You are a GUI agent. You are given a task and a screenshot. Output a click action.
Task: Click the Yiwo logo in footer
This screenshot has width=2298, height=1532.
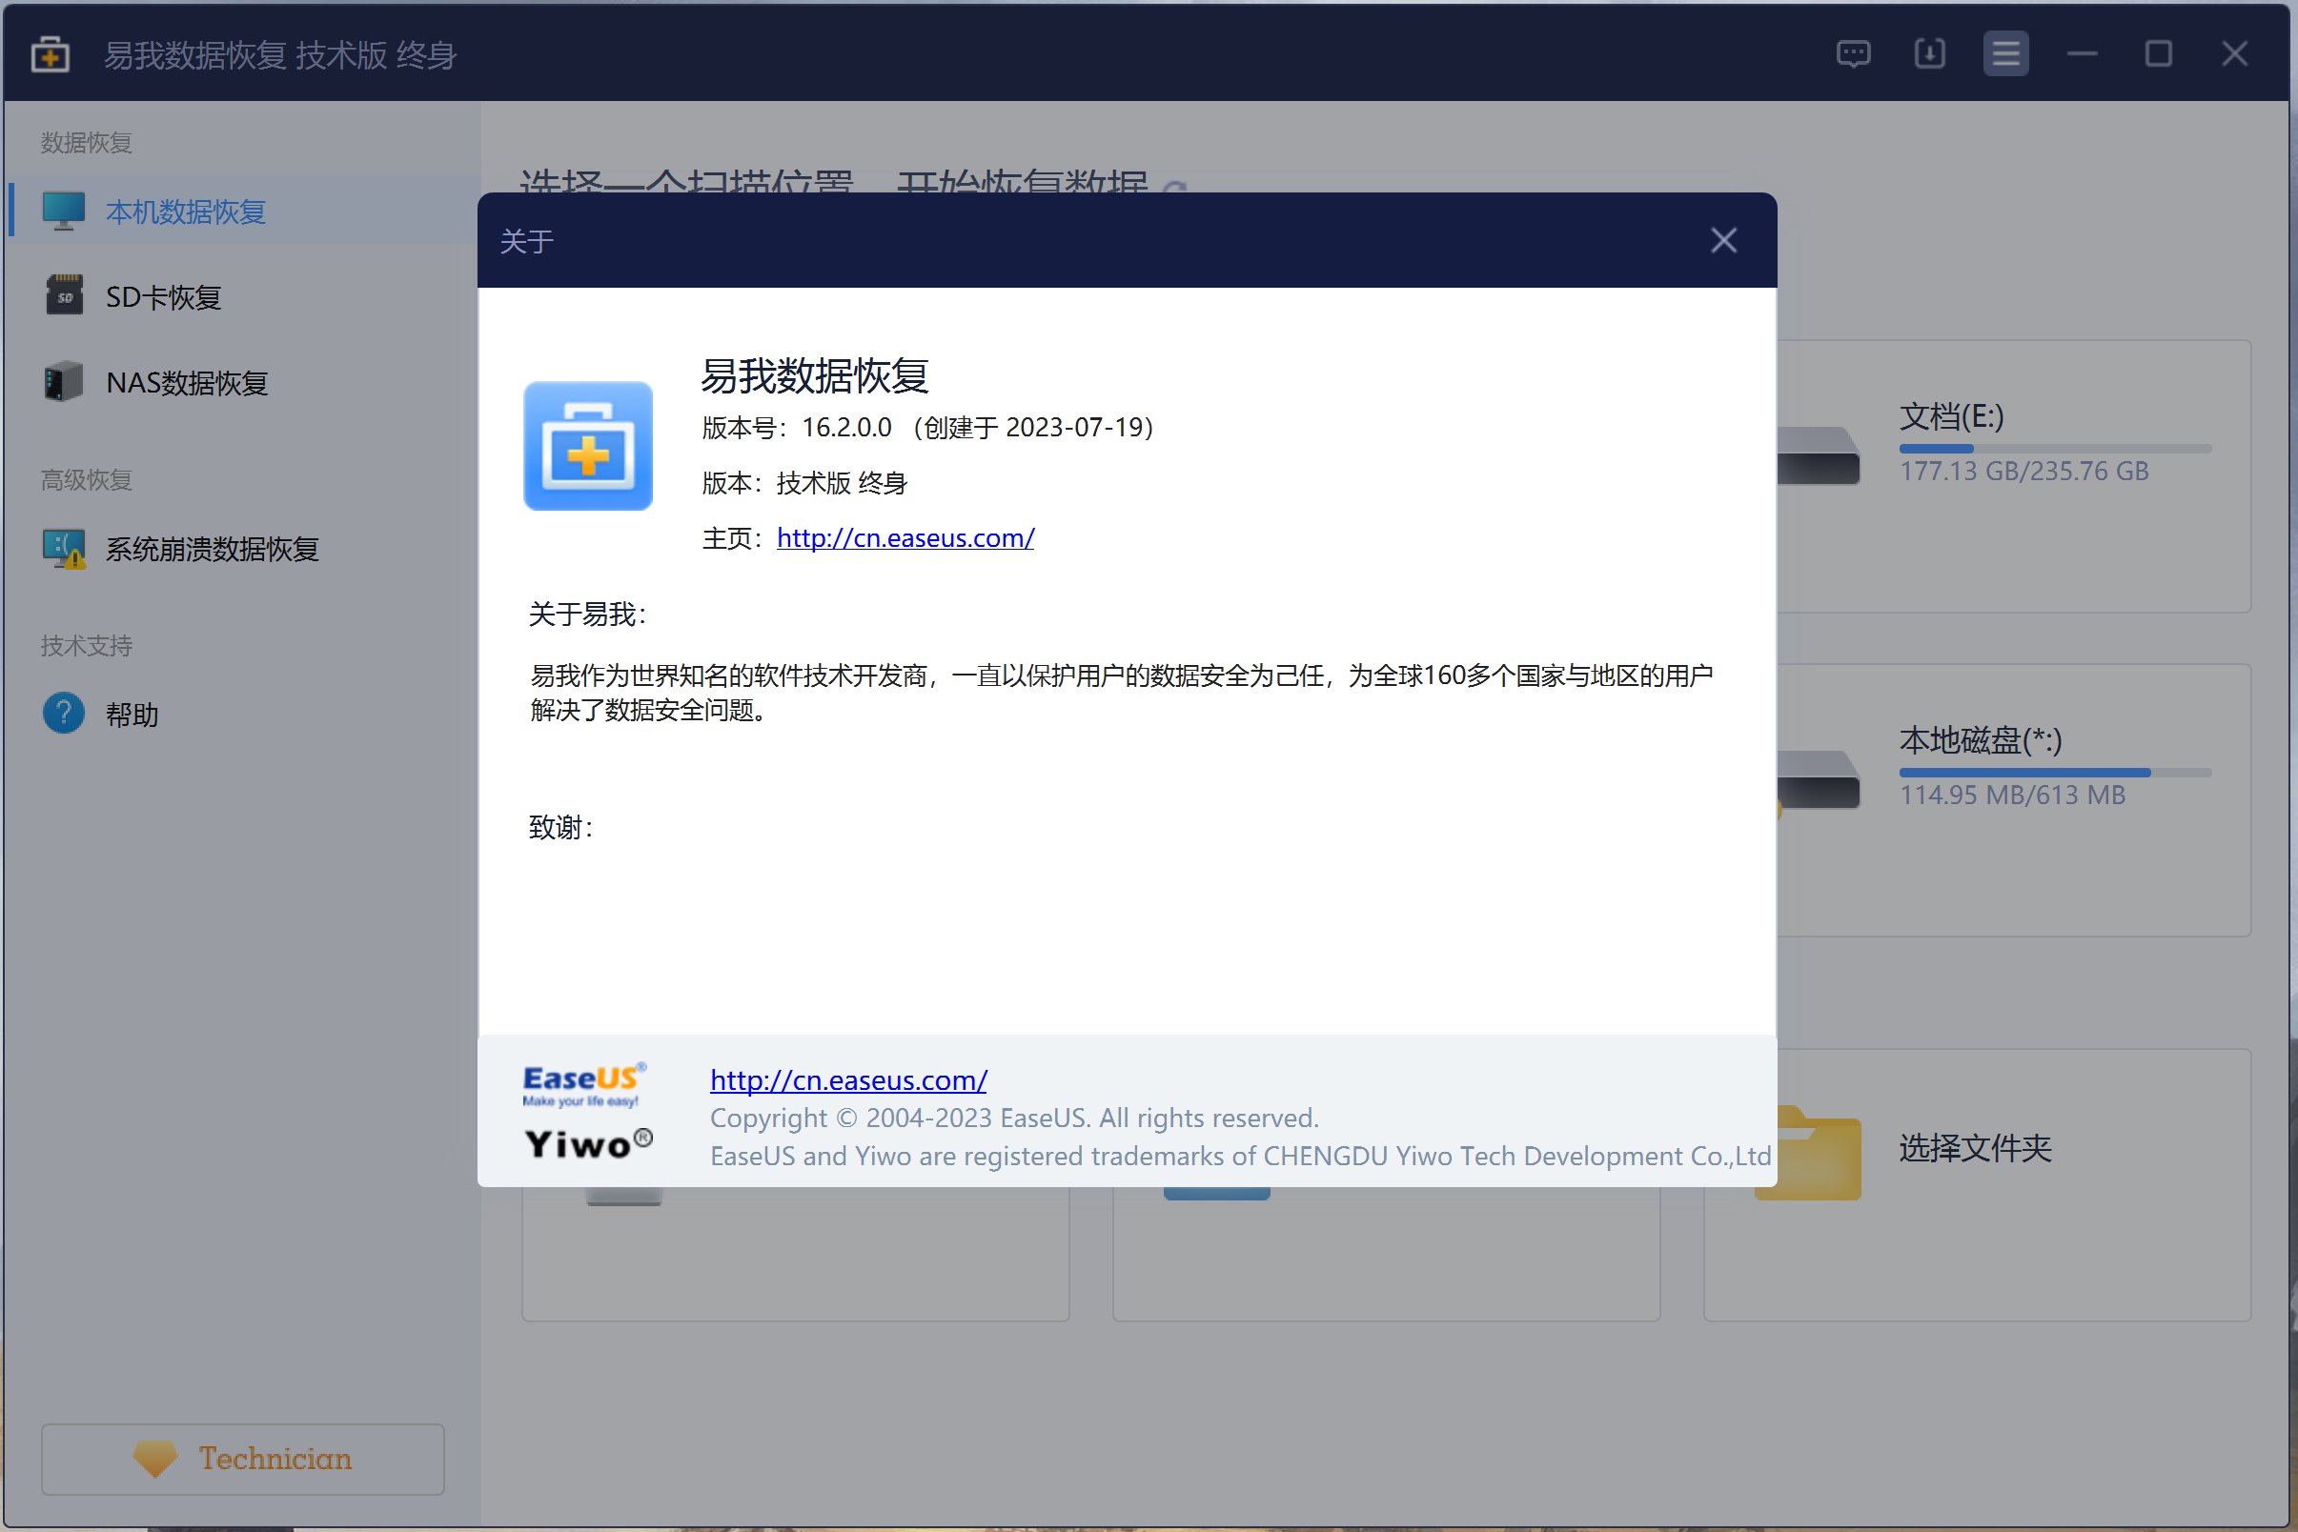pyautogui.click(x=588, y=1143)
